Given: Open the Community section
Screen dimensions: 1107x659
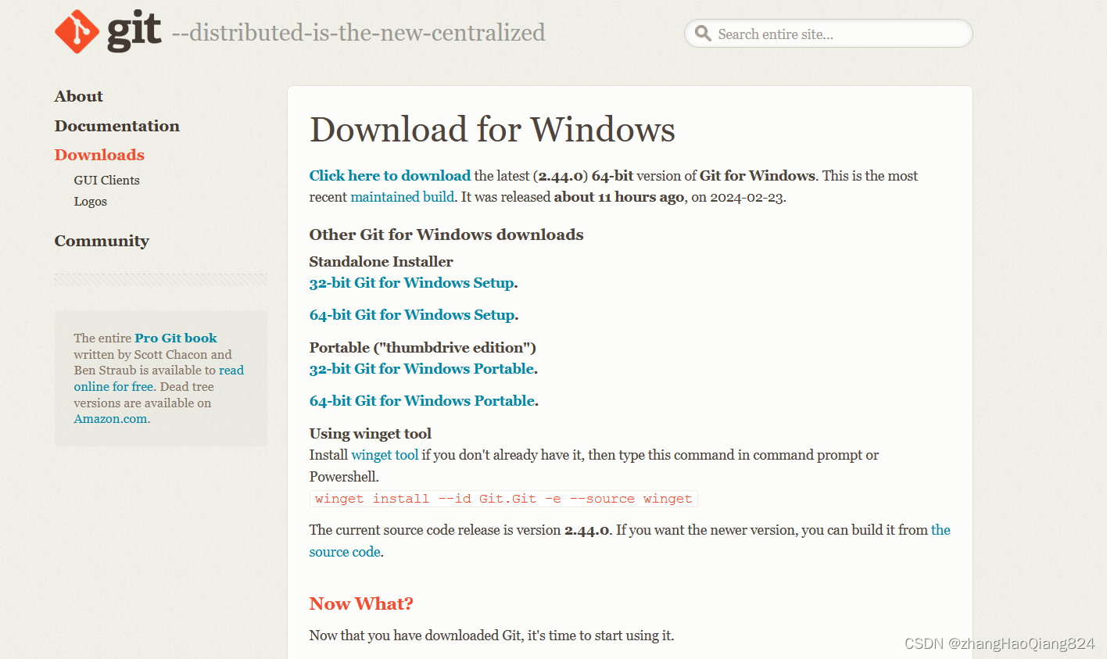Looking at the screenshot, I should (x=102, y=241).
